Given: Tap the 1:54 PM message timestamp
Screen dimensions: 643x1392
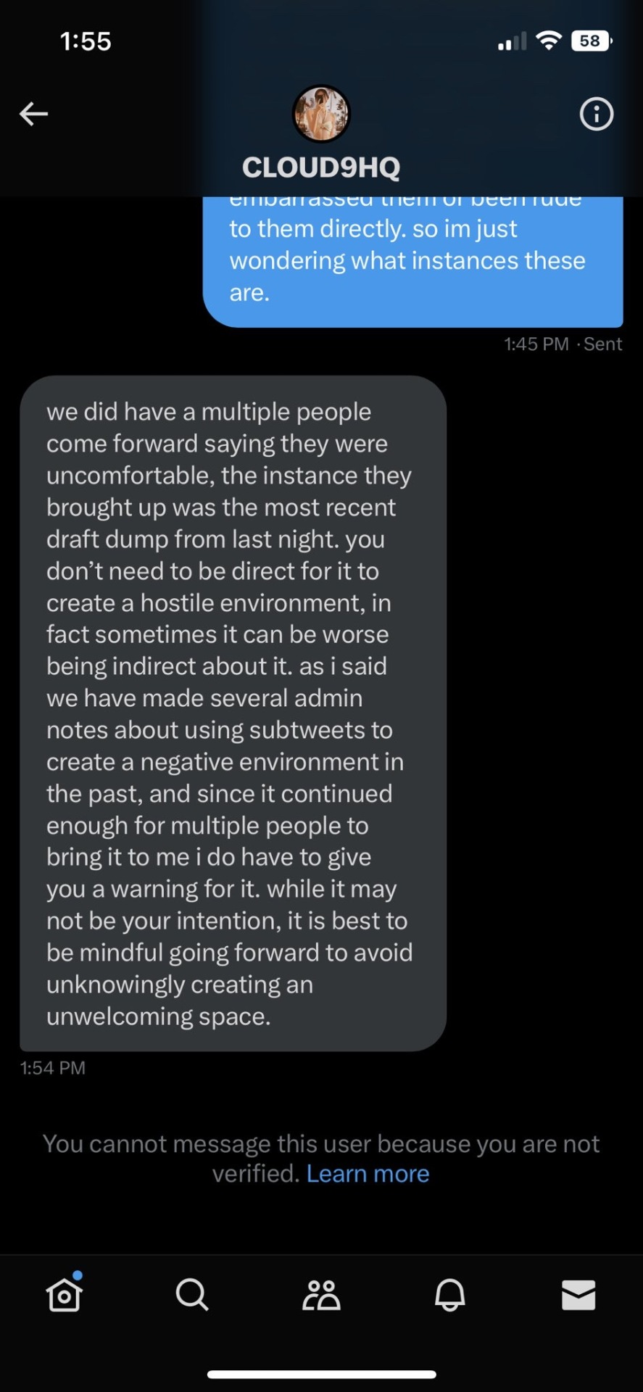Looking at the screenshot, I should point(53,1068).
